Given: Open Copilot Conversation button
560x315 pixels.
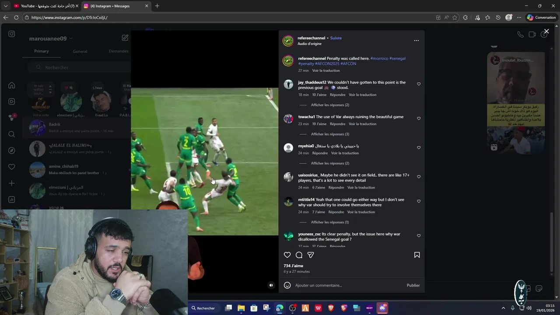Looking at the screenshot, I should pos(542,17).
